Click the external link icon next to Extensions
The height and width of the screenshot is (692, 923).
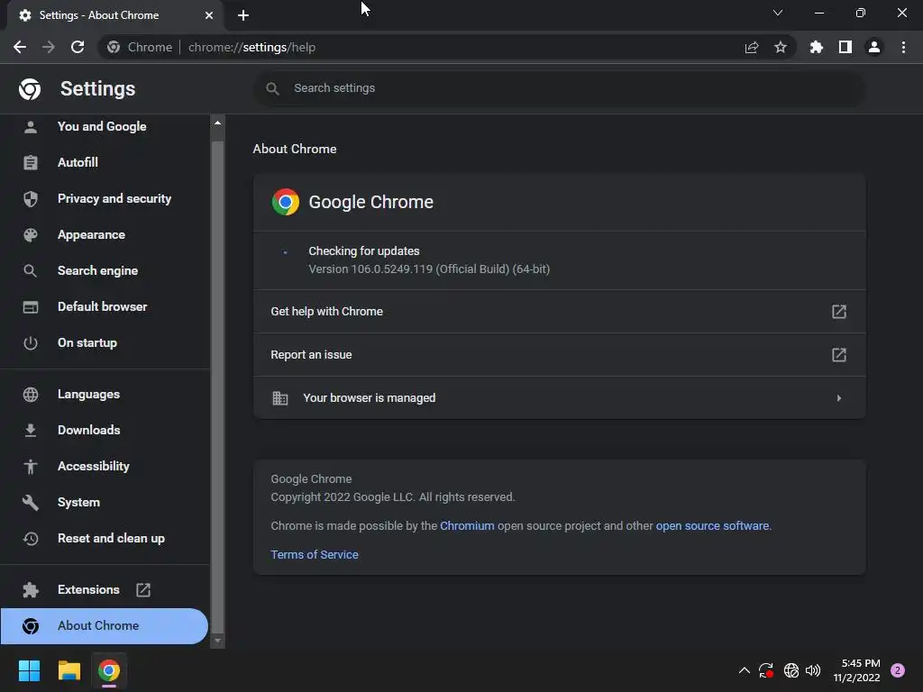coord(143,589)
